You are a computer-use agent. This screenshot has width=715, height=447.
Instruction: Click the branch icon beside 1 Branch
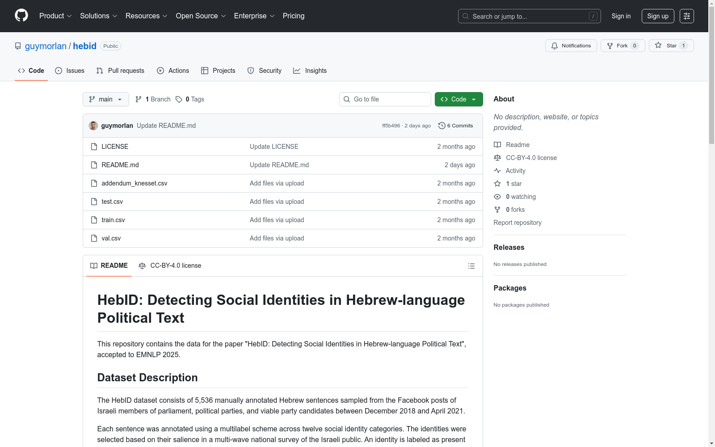(x=139, y=99)
